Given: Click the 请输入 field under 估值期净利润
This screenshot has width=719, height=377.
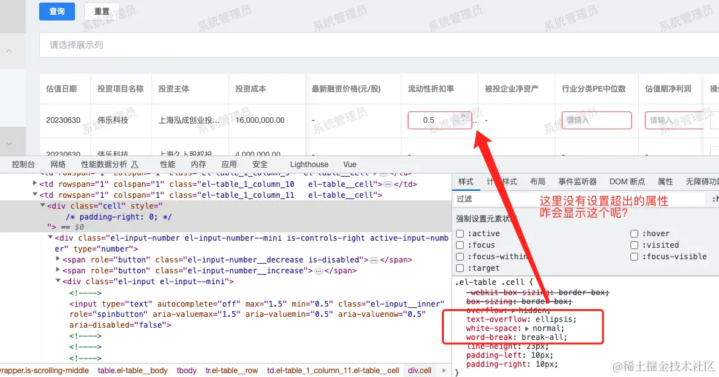Looking at the screenshot, I should click(x=674, y=120).
